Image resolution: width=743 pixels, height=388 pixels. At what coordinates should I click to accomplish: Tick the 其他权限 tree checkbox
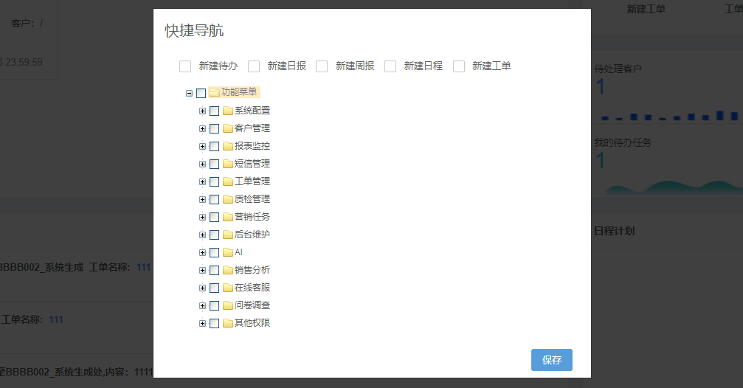click(215, 323)
